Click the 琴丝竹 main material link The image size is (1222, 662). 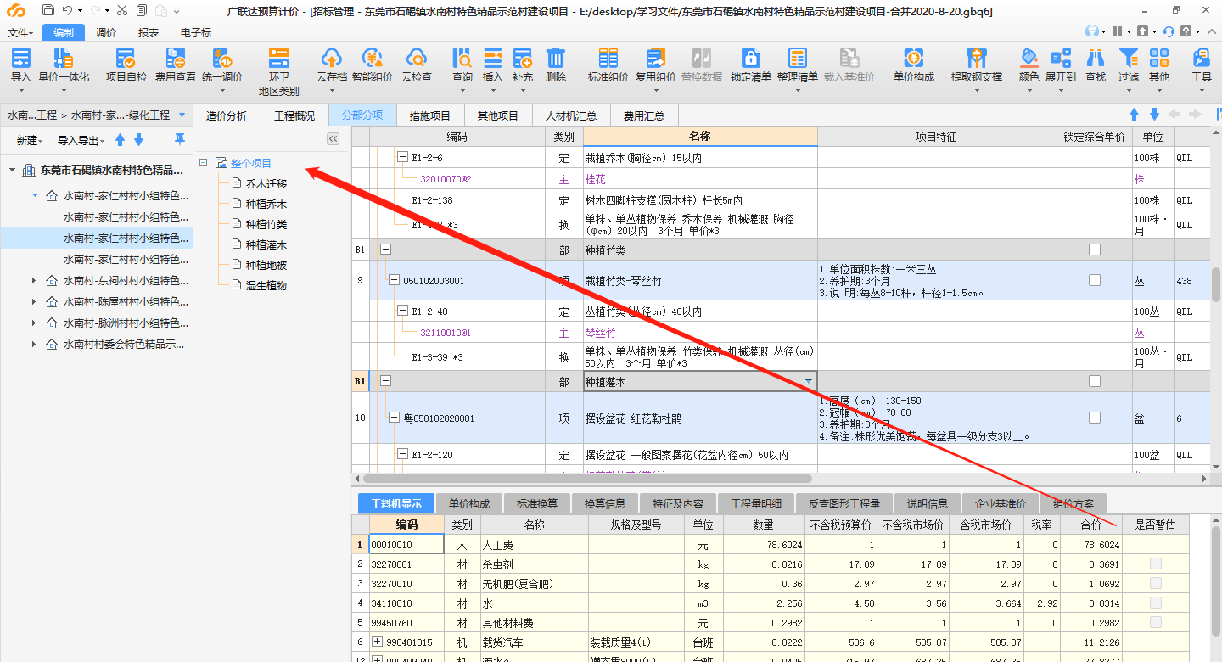(601, 333)
